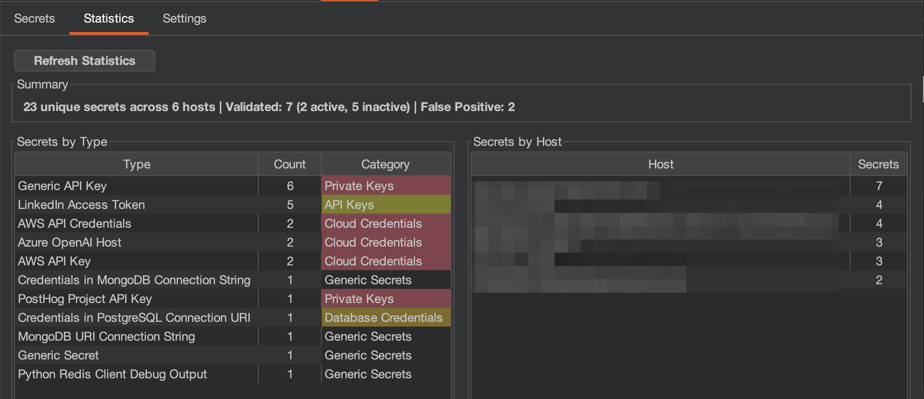Select the Python Redis Client Debug Output row
This screenshot has height=399, width=924.
136,374
